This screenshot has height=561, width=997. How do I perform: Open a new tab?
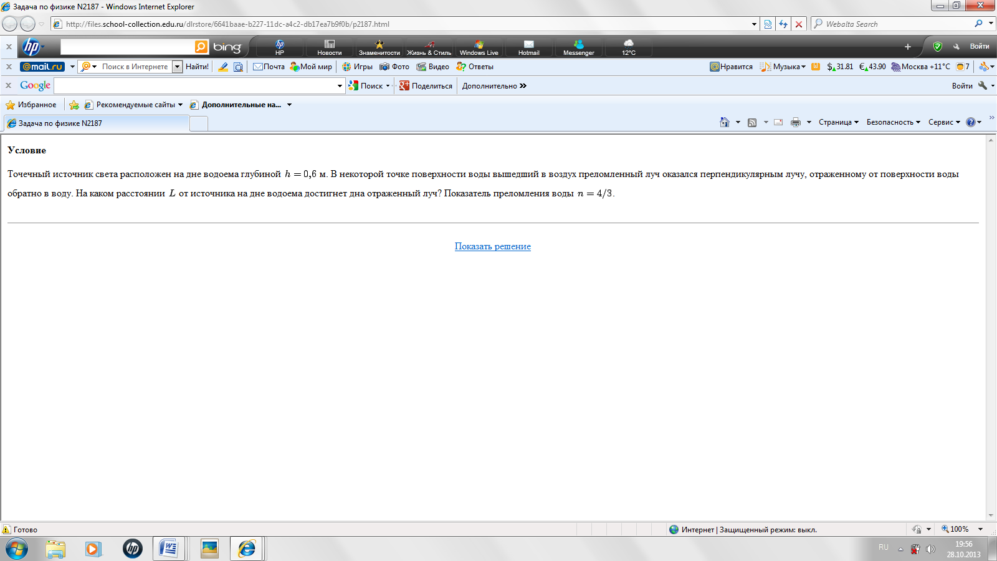click(198, 123)
